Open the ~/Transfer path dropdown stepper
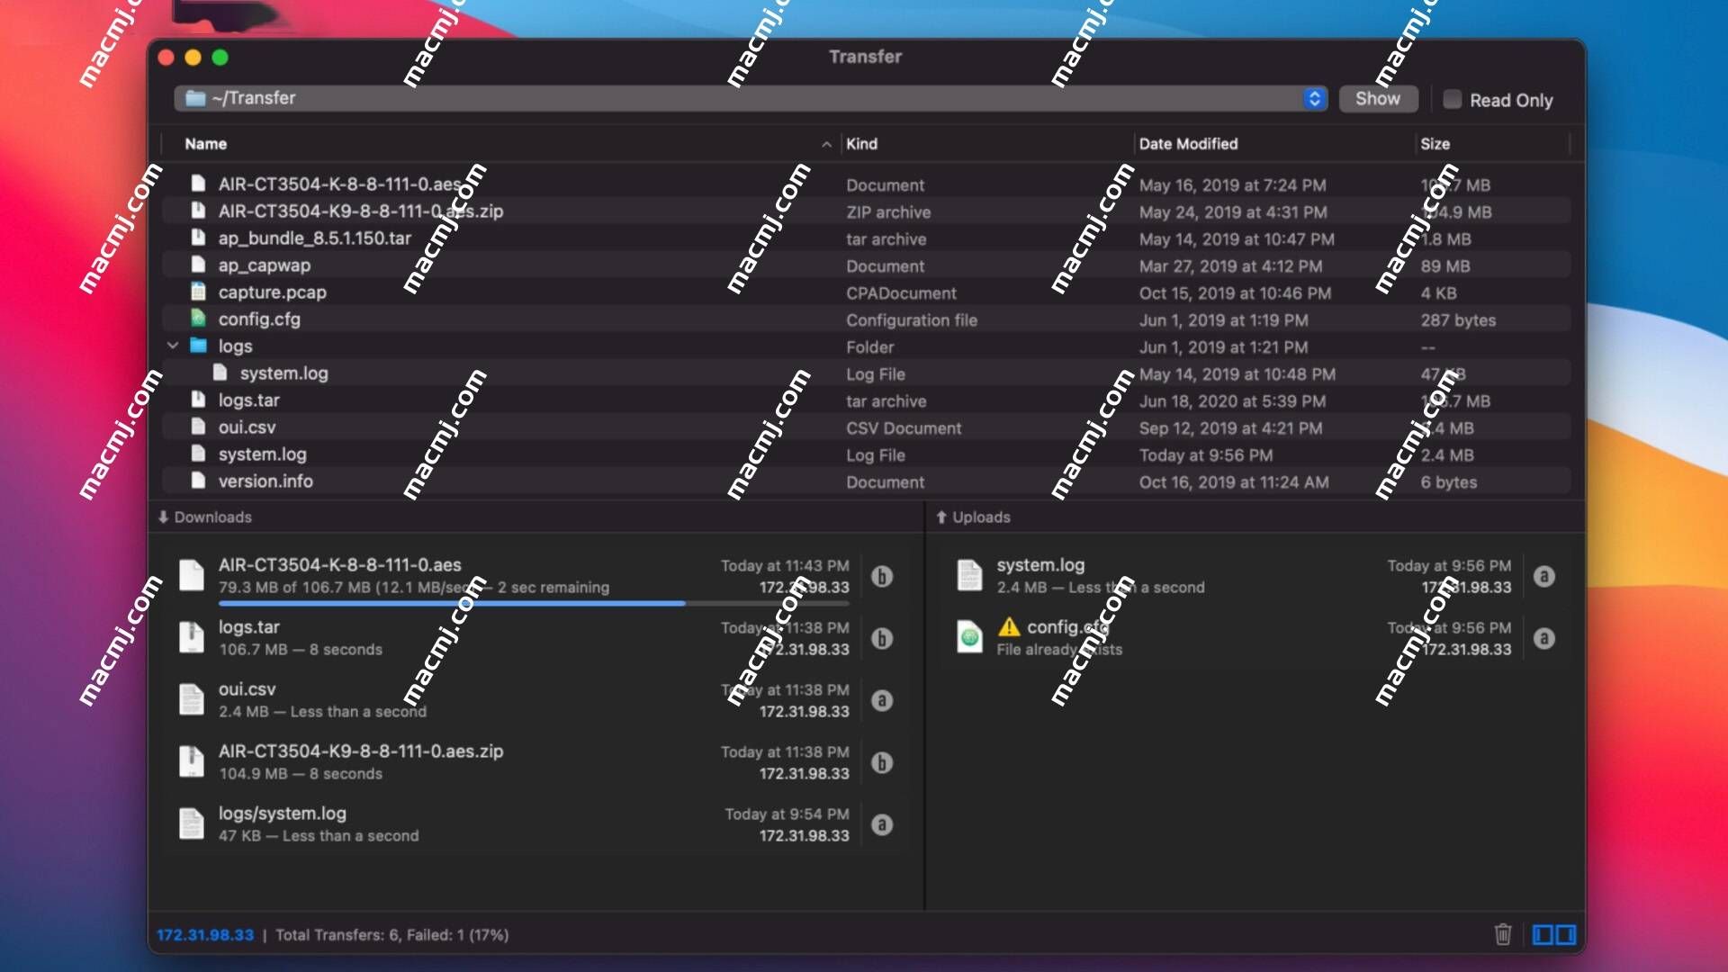Viewport: 1728px width, 972px height. 1314,99
